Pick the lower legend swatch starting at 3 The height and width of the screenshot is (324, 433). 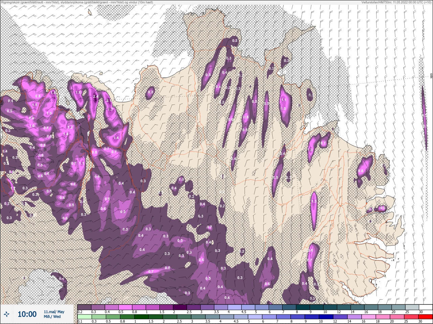click(198, 317)
